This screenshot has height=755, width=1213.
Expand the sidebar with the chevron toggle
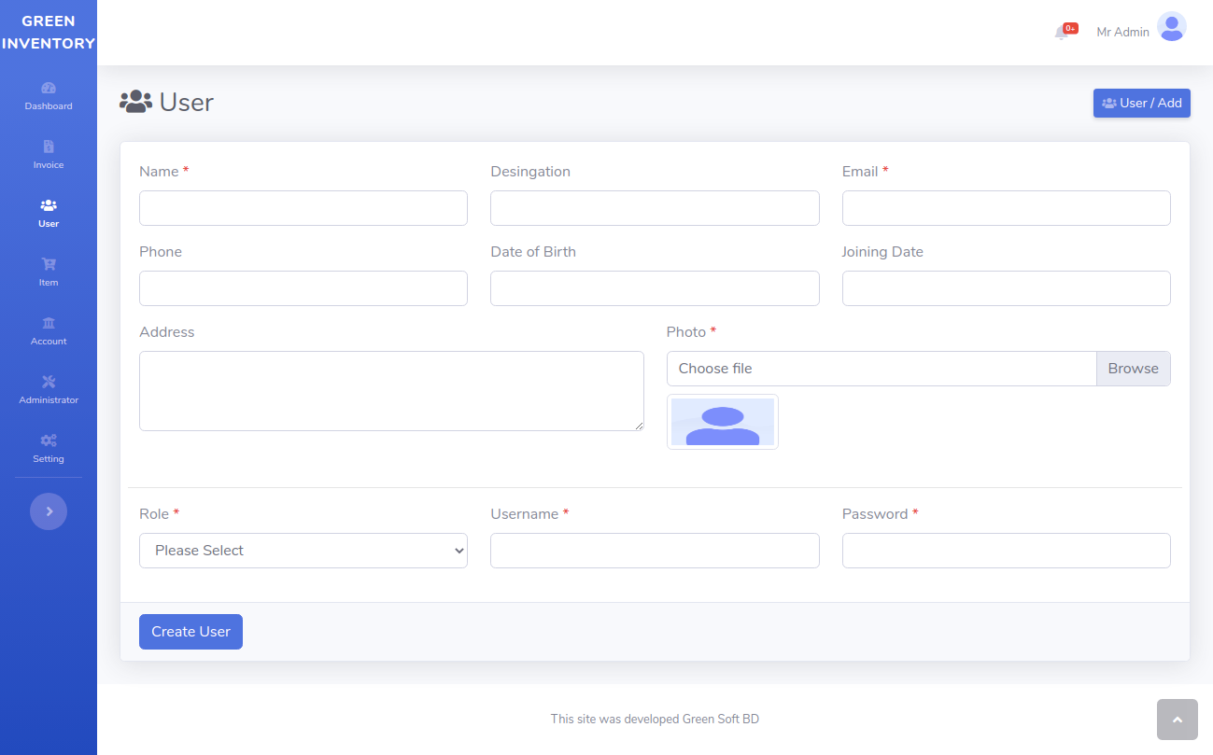[x=49, y=511]
